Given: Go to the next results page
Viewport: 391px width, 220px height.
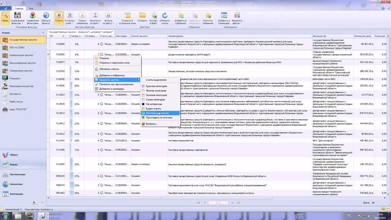Looking at the screenshot, I should pyautogui.click(x=232, y=203).
